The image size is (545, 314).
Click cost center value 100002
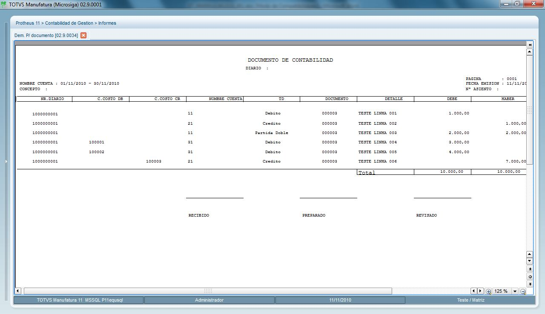(97, 152)
